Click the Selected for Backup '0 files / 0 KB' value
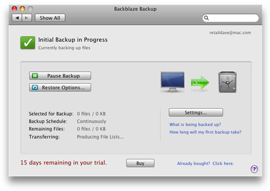Image resolution: width=270 pixels, height=191 pixels. click(x=91, y=114)
